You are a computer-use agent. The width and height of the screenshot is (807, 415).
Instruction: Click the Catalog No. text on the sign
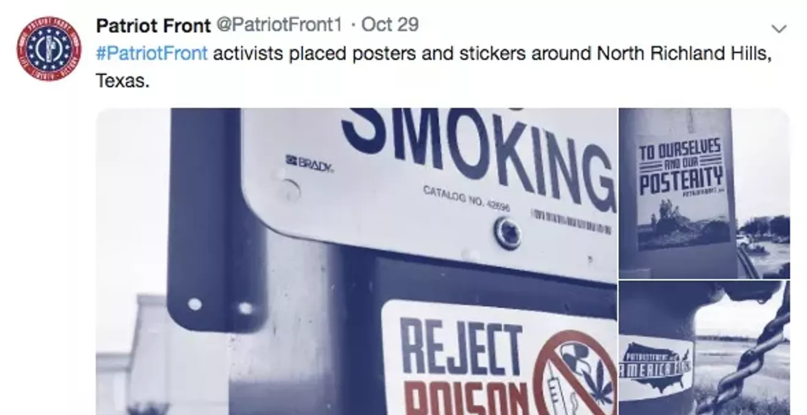[x=466, y=200]
